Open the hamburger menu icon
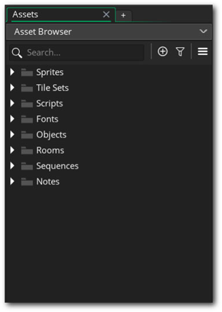Viewport: 222px width, 312px height. click(203, 51)
